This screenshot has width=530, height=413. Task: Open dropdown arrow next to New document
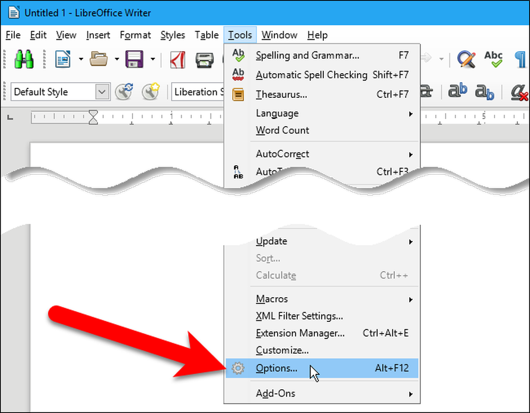81,59
